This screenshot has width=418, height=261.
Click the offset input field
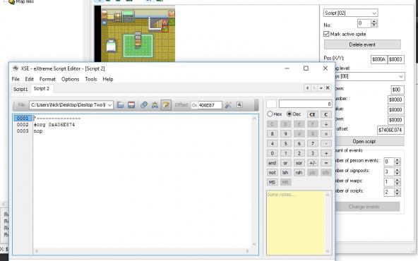coord(210,105)
